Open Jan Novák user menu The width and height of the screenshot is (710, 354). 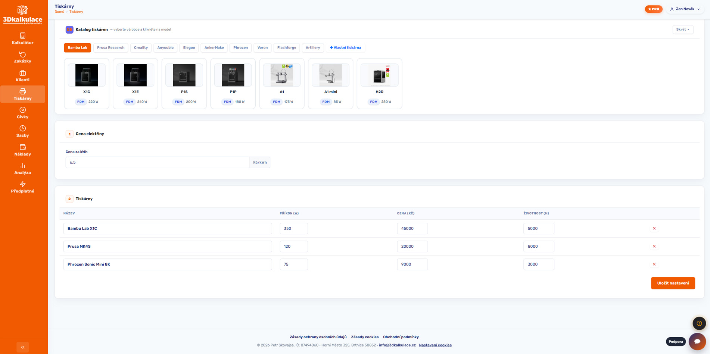685,9
